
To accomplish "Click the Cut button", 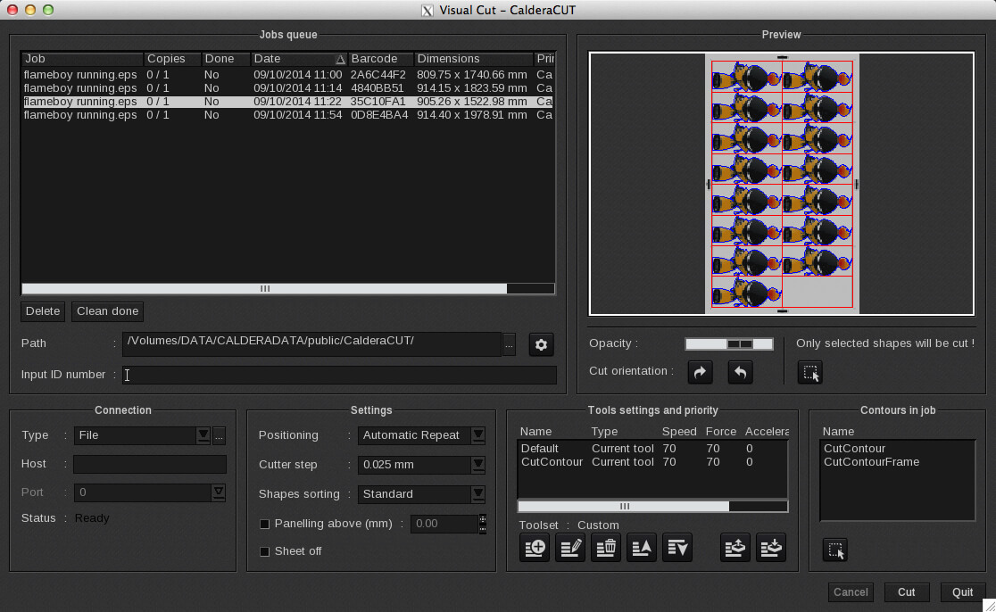I will click(907, 591).
